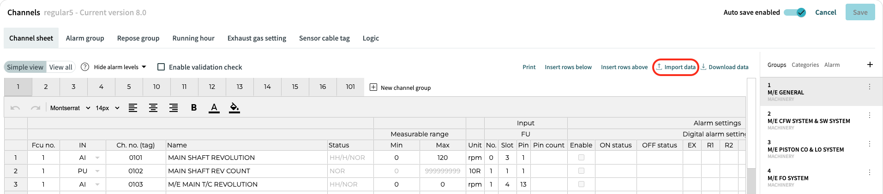Open options for M/E CFW SYSTEM & SW SYSTEM

(x=870, y=115)
